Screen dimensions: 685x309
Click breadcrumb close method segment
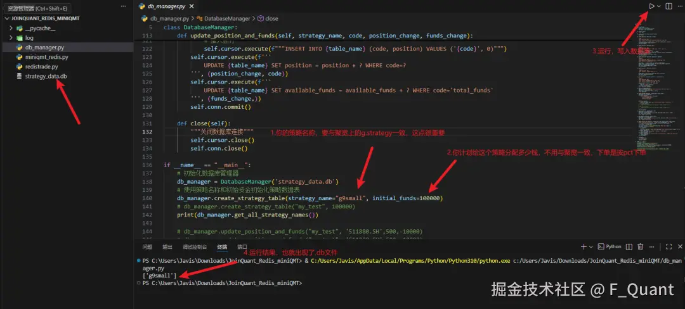click(x=271, y=19)
